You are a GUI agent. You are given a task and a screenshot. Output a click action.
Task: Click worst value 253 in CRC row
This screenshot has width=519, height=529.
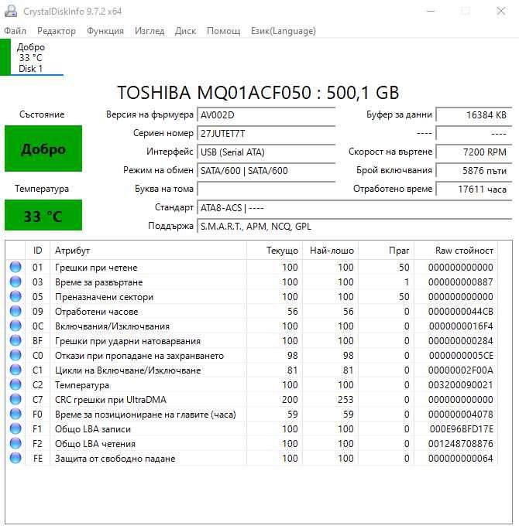pos(345,400)
